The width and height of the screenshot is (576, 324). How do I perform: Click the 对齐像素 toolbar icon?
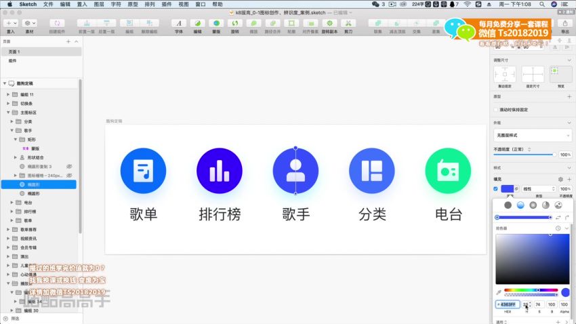(x=310, y=23)
